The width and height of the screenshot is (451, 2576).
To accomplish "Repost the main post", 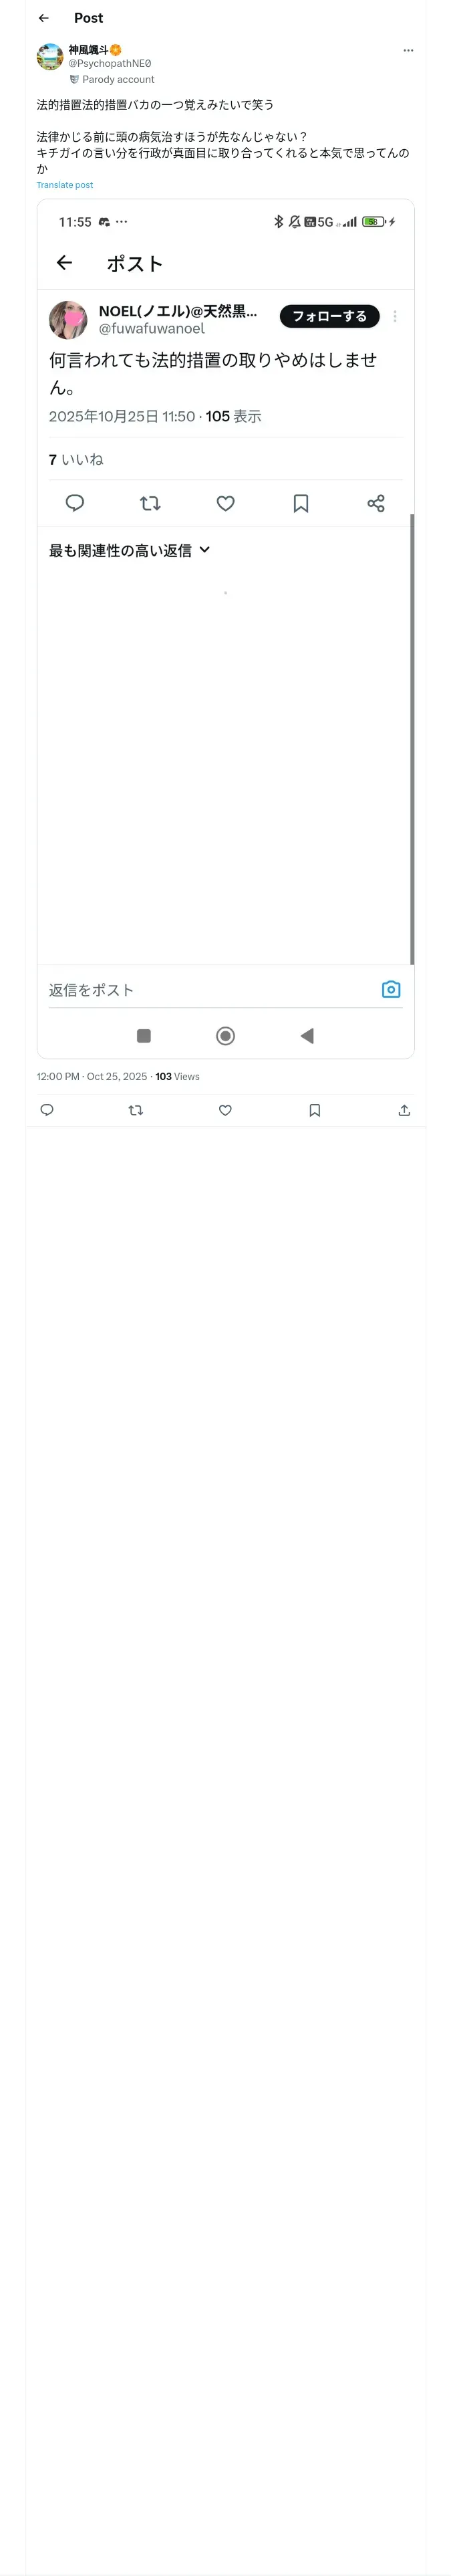I will (x=136, y=1110).
